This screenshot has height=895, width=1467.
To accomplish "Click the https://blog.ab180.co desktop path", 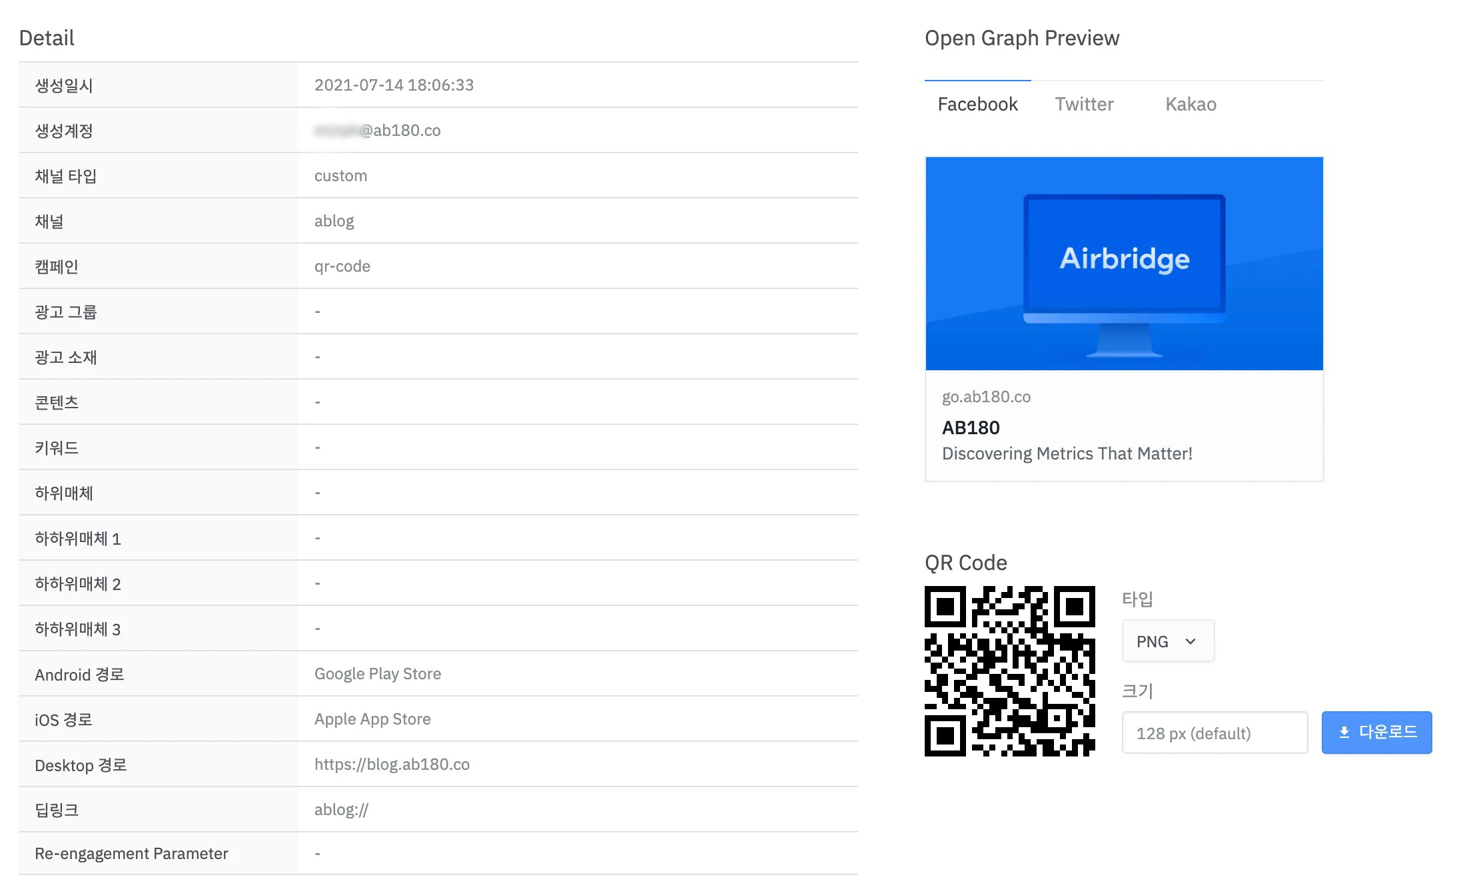I will (392, 764).
